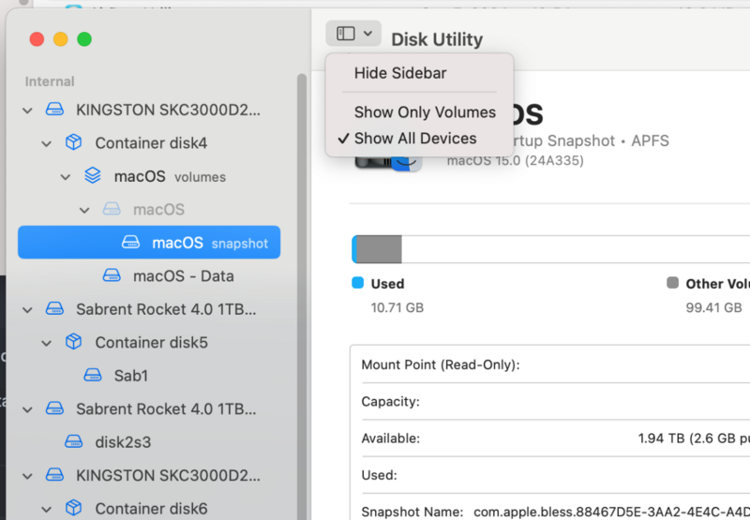The width and height of the screenshot is (750, 520).
Task: Click the blue Used color legend swatch
Action: tap(358, 282)
